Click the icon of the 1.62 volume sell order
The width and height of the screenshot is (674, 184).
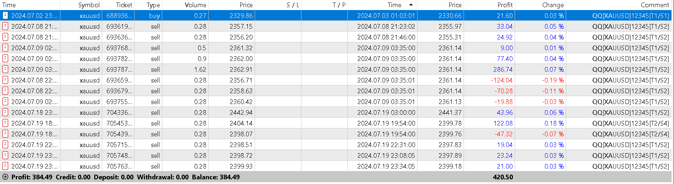click(5, 69)
